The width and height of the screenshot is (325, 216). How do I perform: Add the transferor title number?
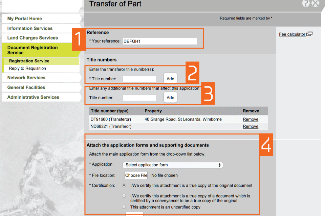tap(170, 79)
